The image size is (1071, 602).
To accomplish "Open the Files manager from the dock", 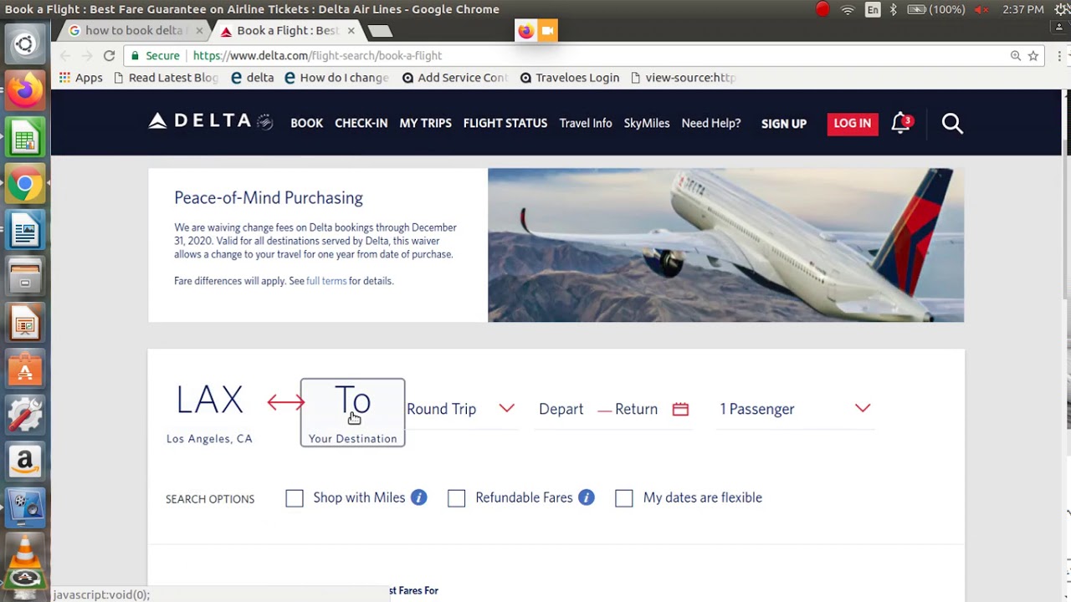I will click(x=25, y=278).
